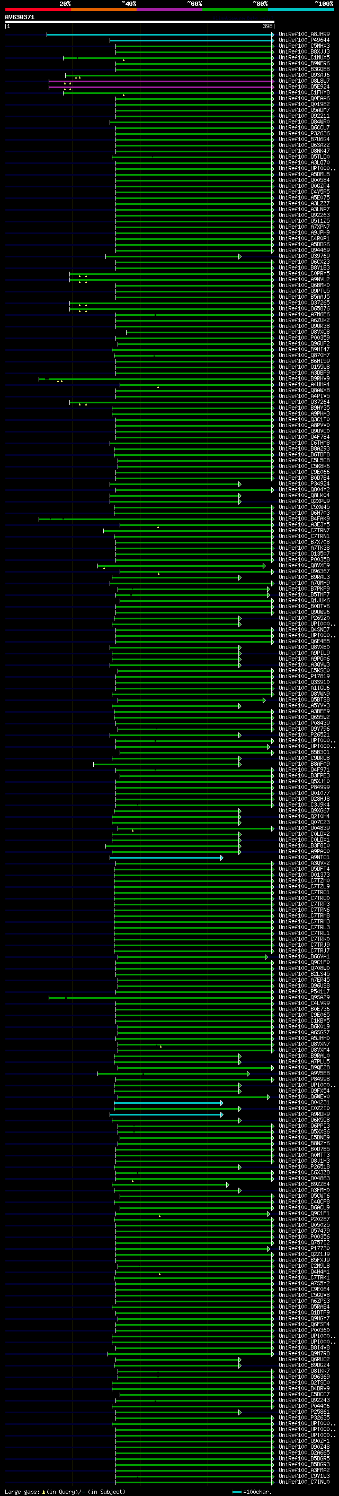Open hit UniRef100_A7ER45
This screenshot has width=339, height=1496.
(x=304, y=980)
